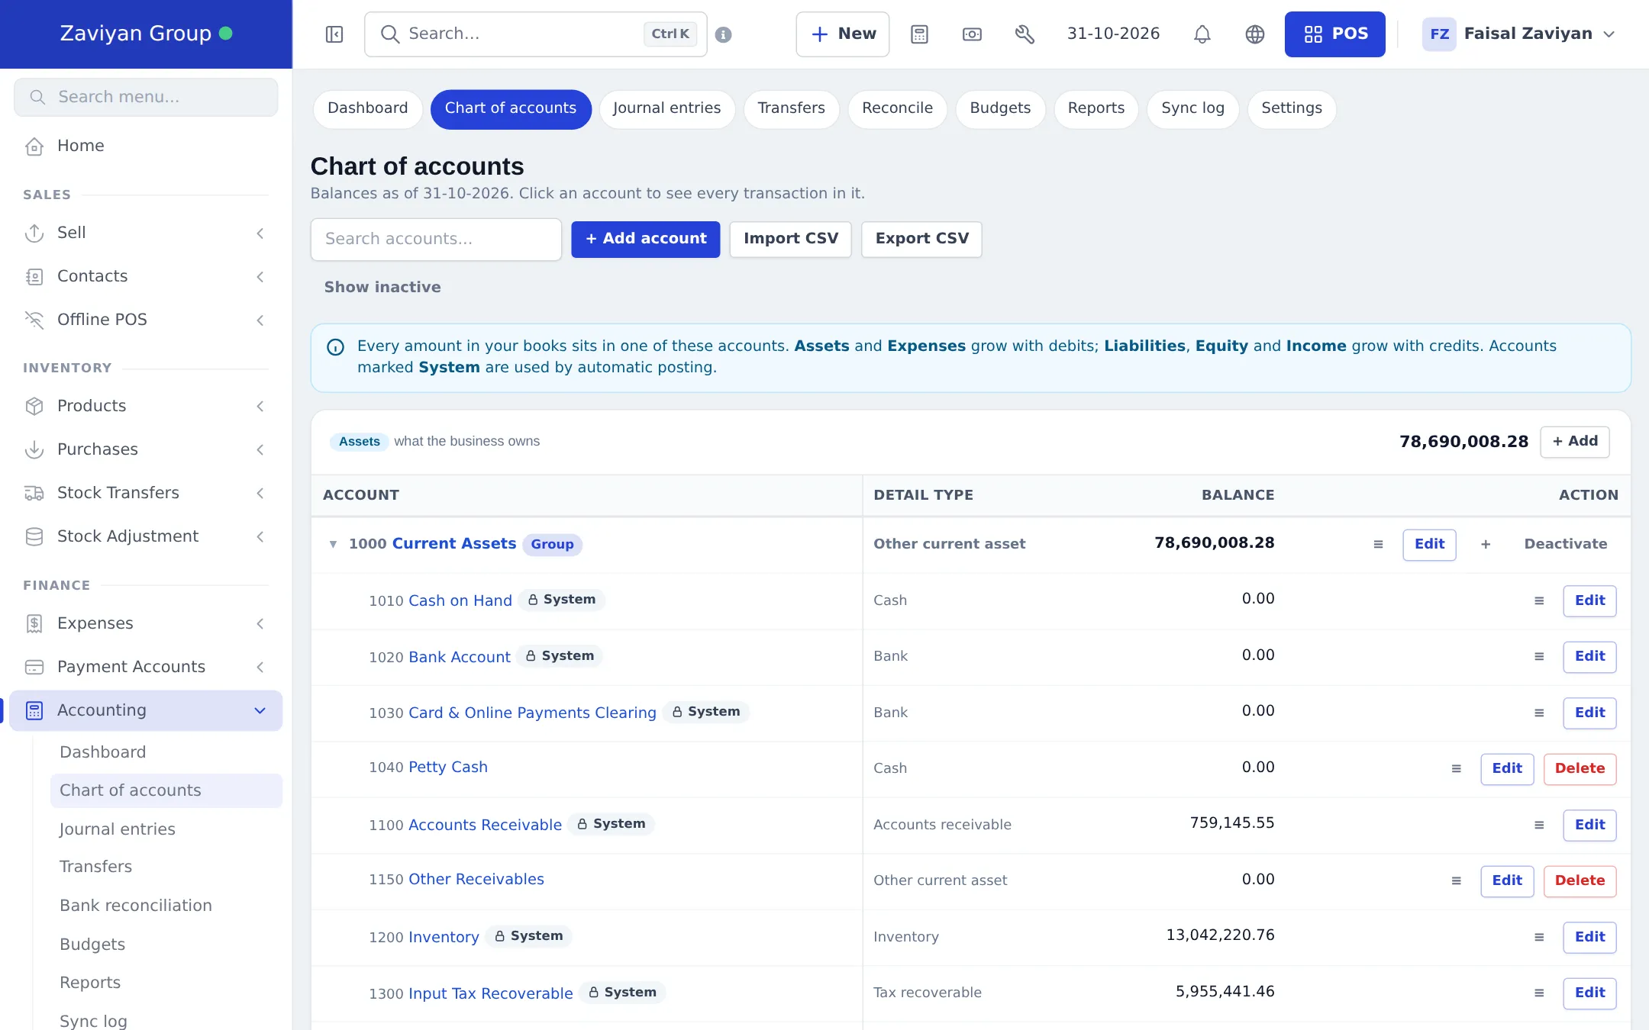Viewport: 1649px width, 1030px height.
Task: Open Bank reconciliation in sidebar
Action: tap(136, 906)
